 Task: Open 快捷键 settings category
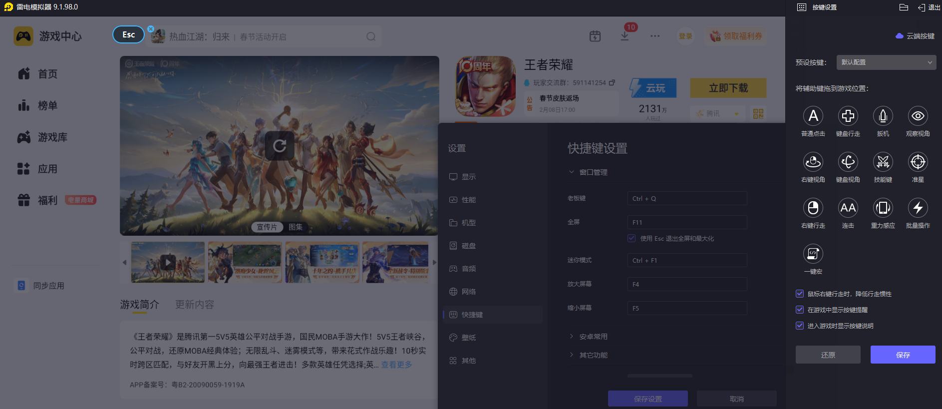(492, 315)
